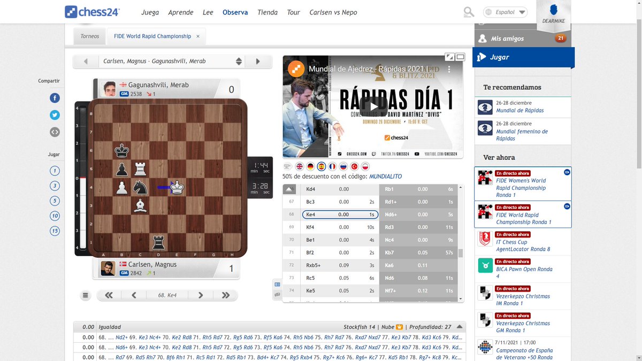Select Polish commentary flag

[365, 166]
